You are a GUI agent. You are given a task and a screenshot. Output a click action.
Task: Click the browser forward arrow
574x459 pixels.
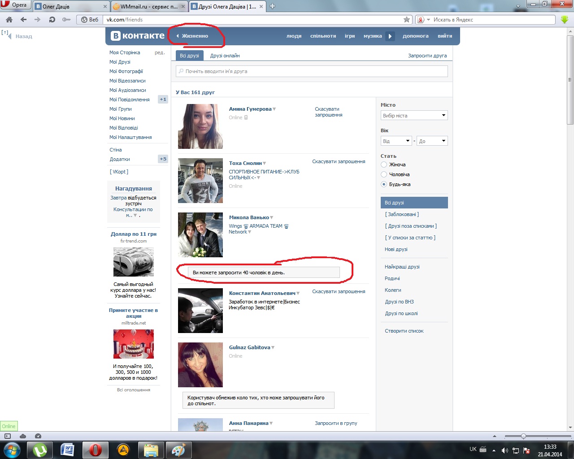coord(37,20)
